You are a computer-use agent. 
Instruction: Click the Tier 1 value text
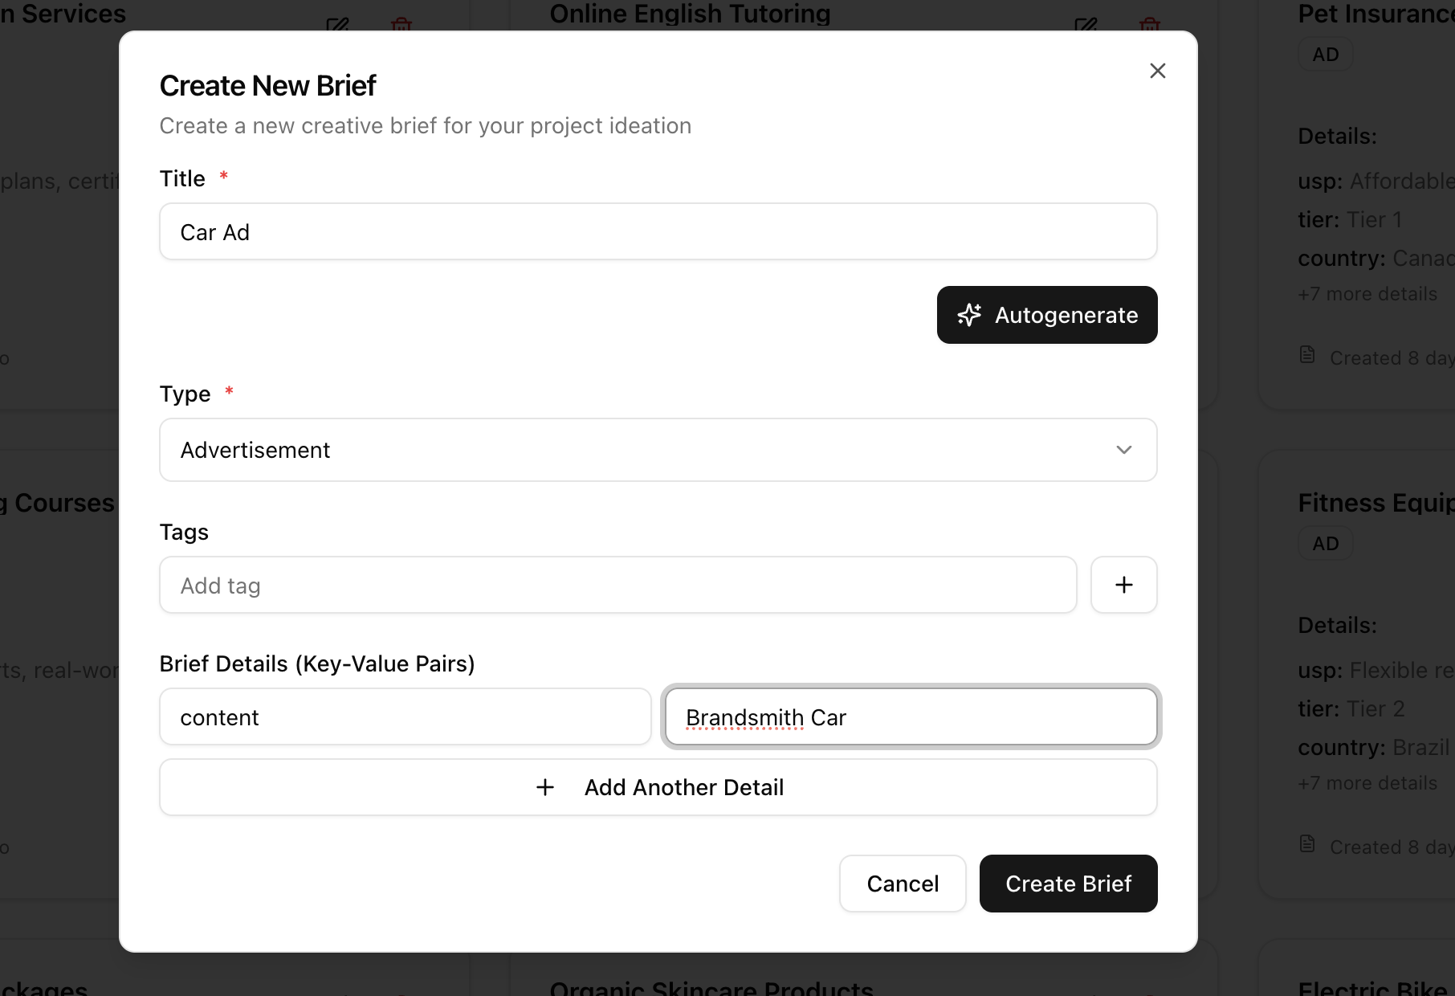(x=1374, y=219)
